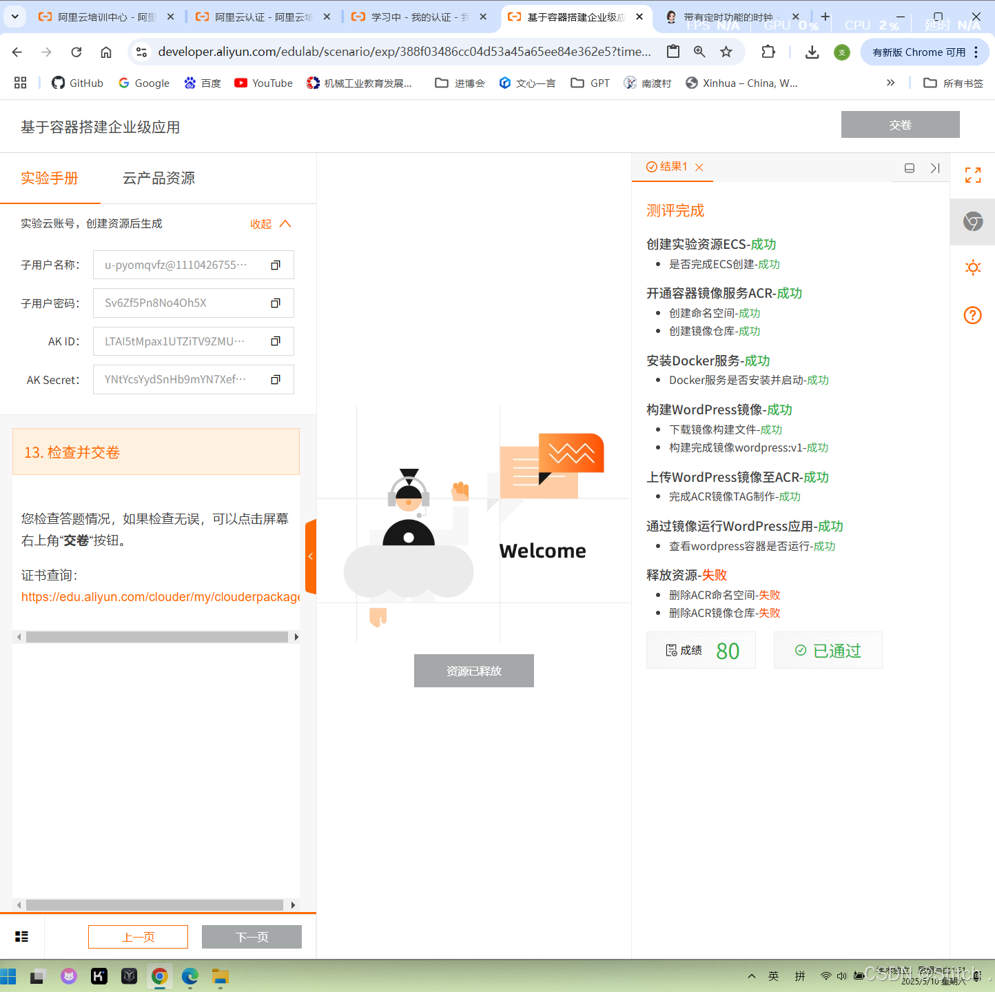Viewport: 995px width, 992px height.
Task: Click the fullscreen expand icon in right sidebar
Action: click(x=972, y=174)
